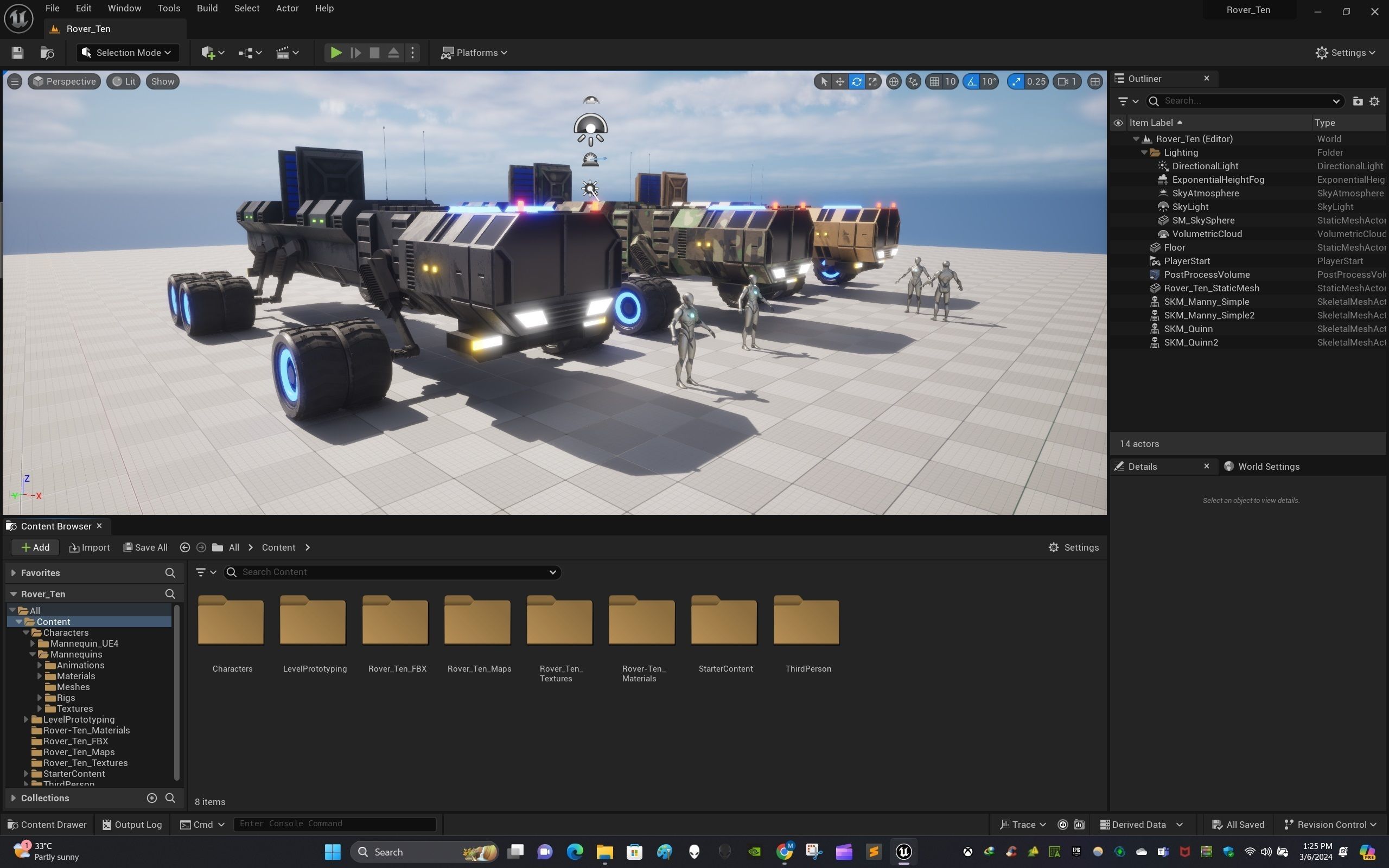Open the Revision Control menu

click(1330, 825)
